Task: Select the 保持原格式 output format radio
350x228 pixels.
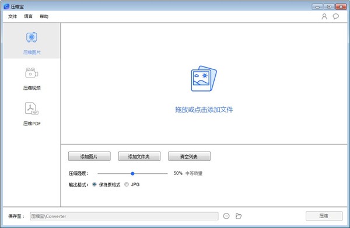Action: (x=94, y=184)
